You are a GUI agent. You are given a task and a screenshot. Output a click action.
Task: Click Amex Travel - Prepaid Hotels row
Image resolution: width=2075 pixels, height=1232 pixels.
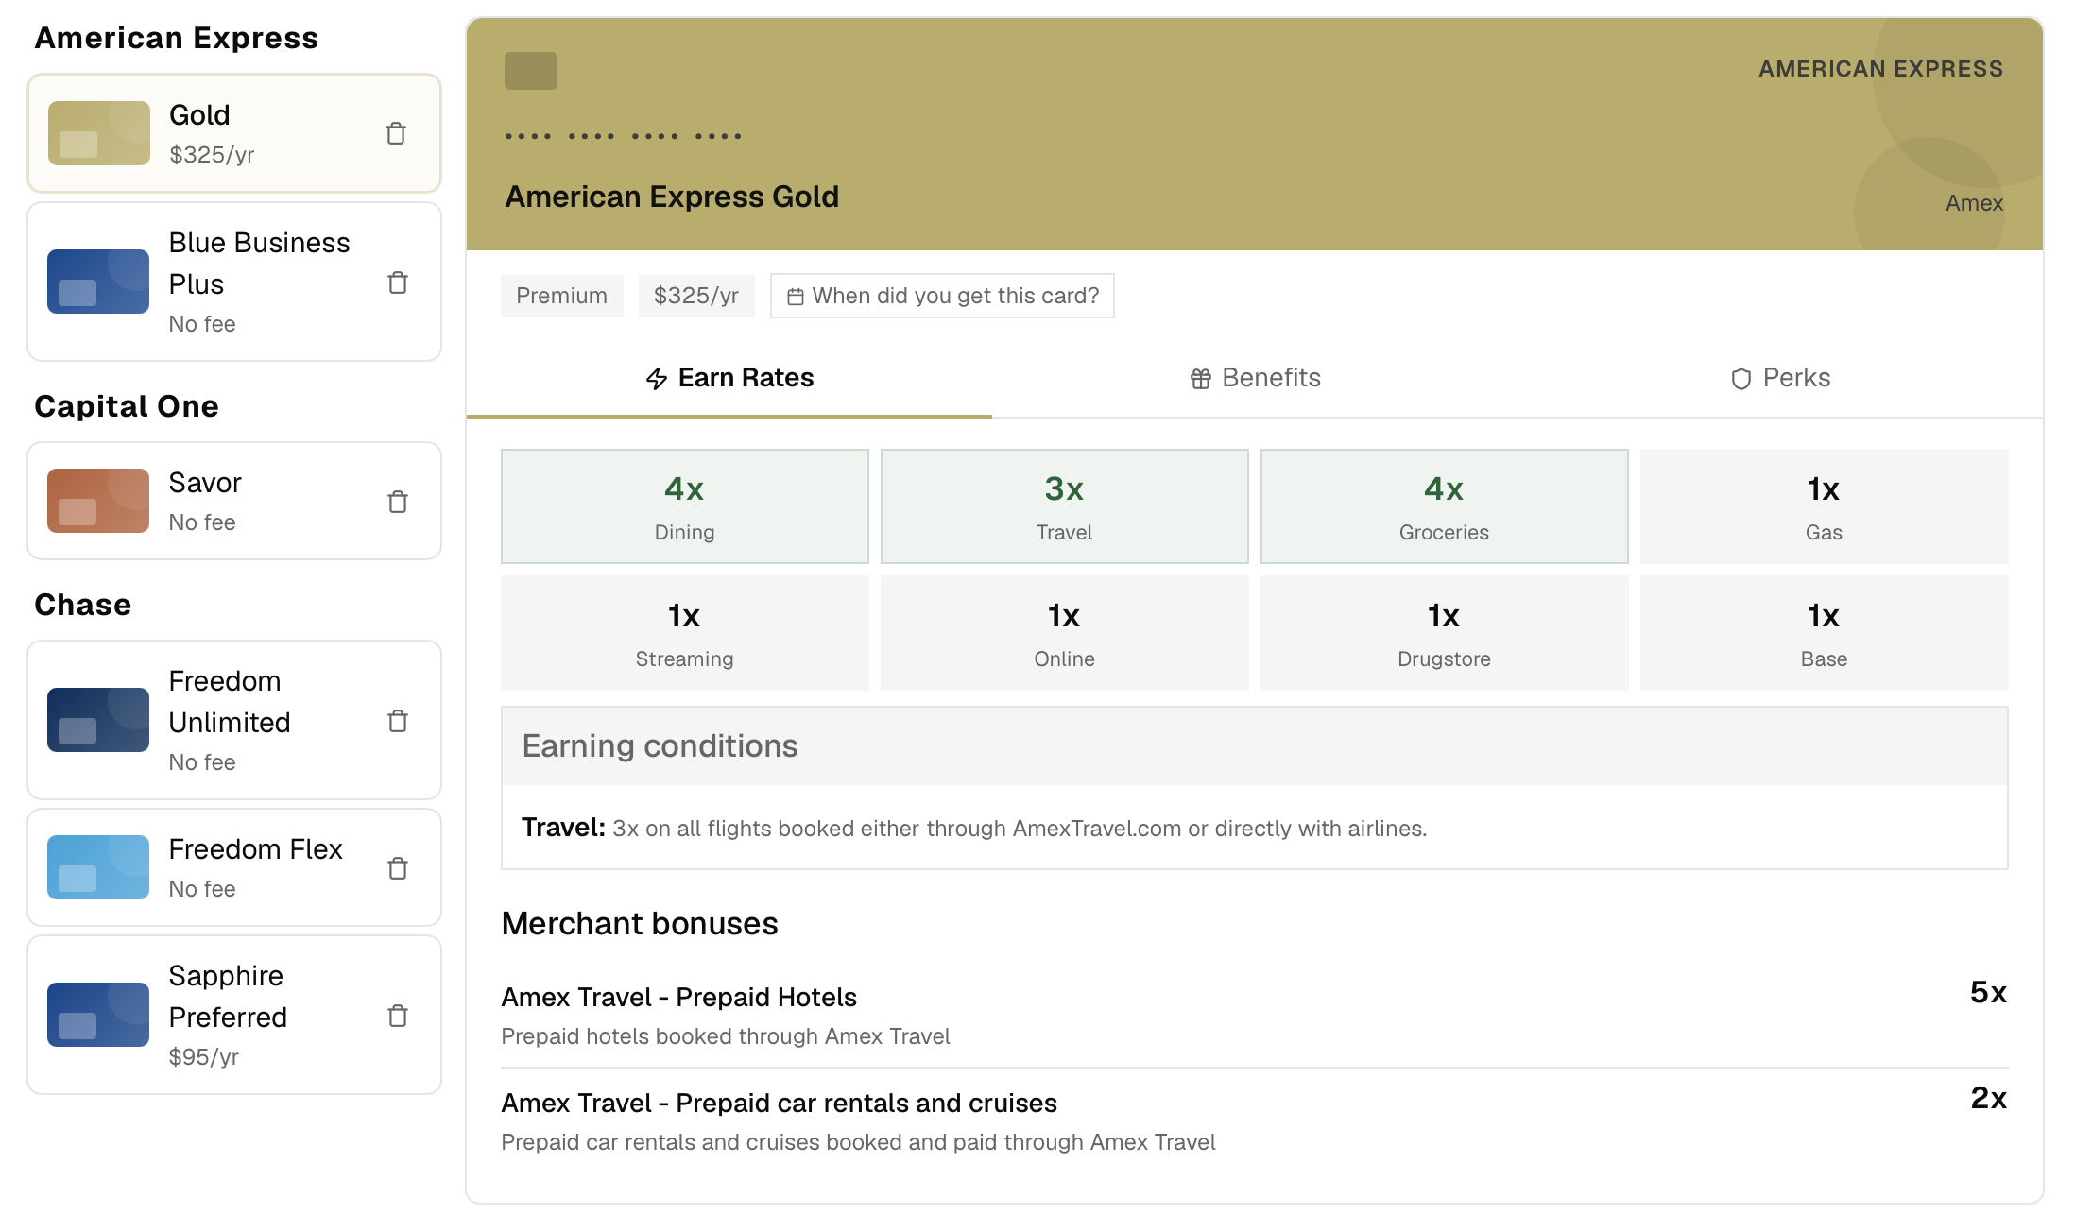coord(1255,1016)
